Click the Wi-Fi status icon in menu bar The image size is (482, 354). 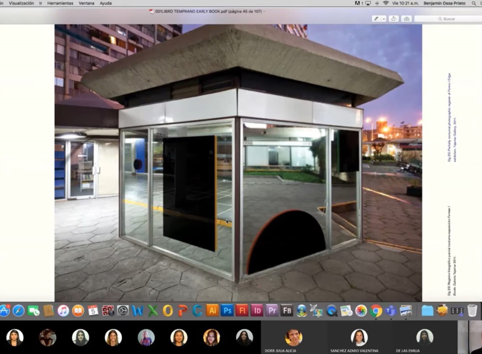coord(386,3)
